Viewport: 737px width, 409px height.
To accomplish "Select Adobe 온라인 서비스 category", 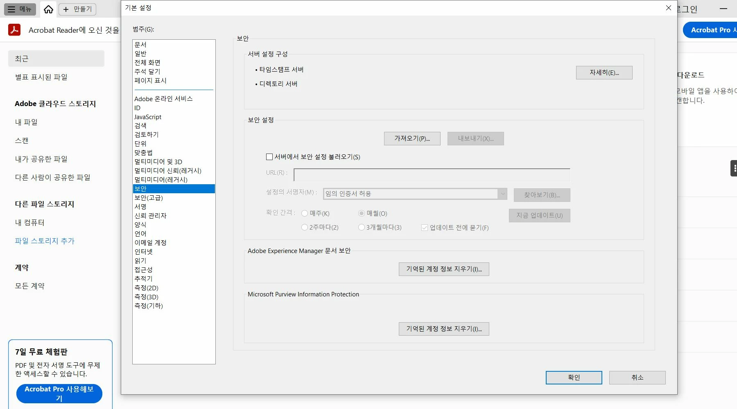I will point(174,99).
